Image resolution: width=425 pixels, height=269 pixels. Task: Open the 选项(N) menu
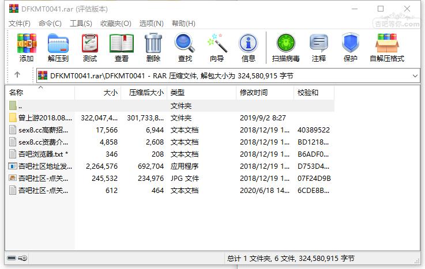[151, 24]
